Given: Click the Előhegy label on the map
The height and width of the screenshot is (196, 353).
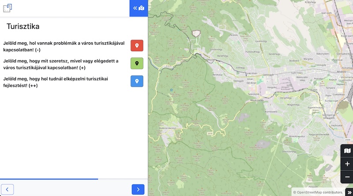Looking at the screenshot, I should tap(240, 68).
